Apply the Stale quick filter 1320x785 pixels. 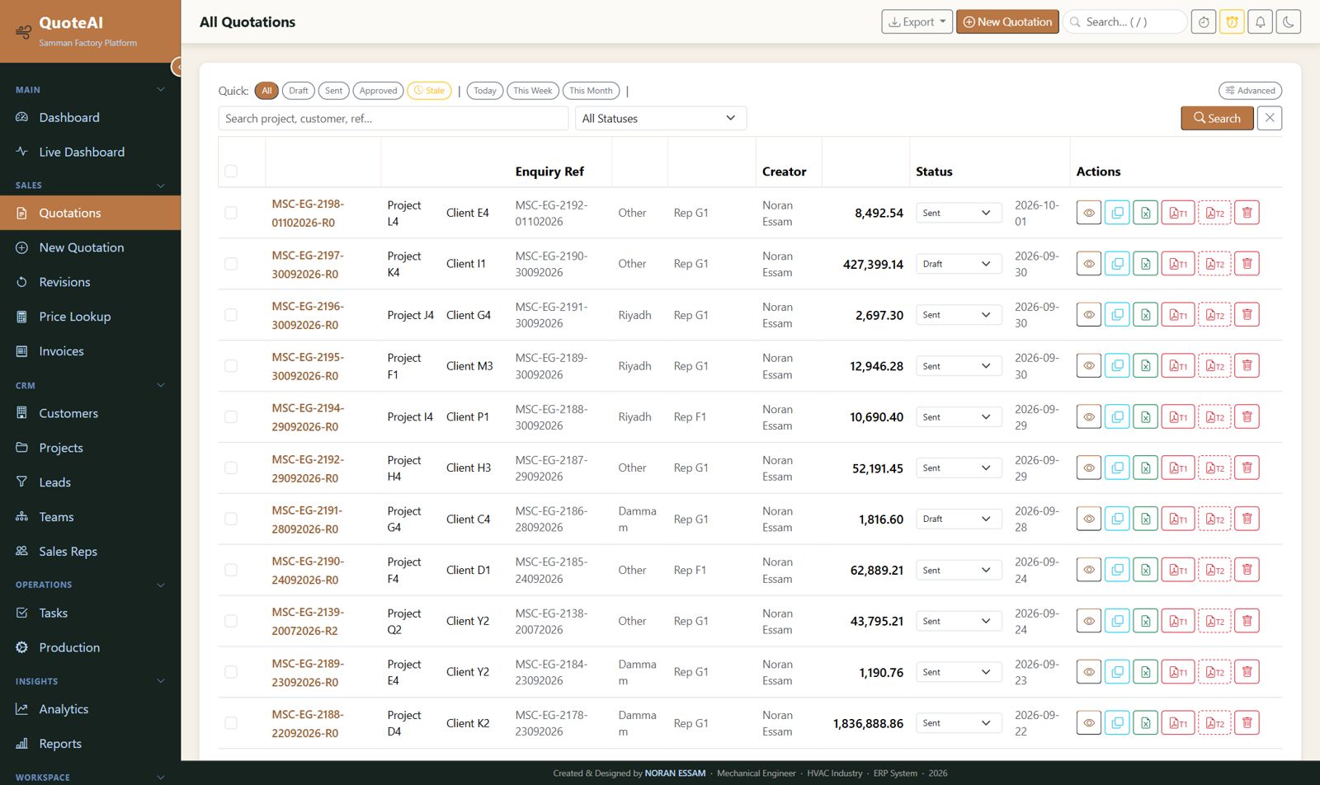coord(429,91)
